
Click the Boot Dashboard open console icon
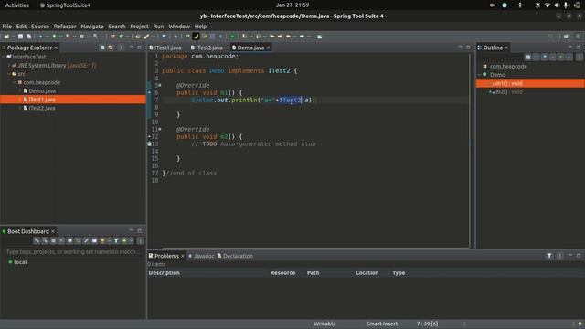point(69,241)
